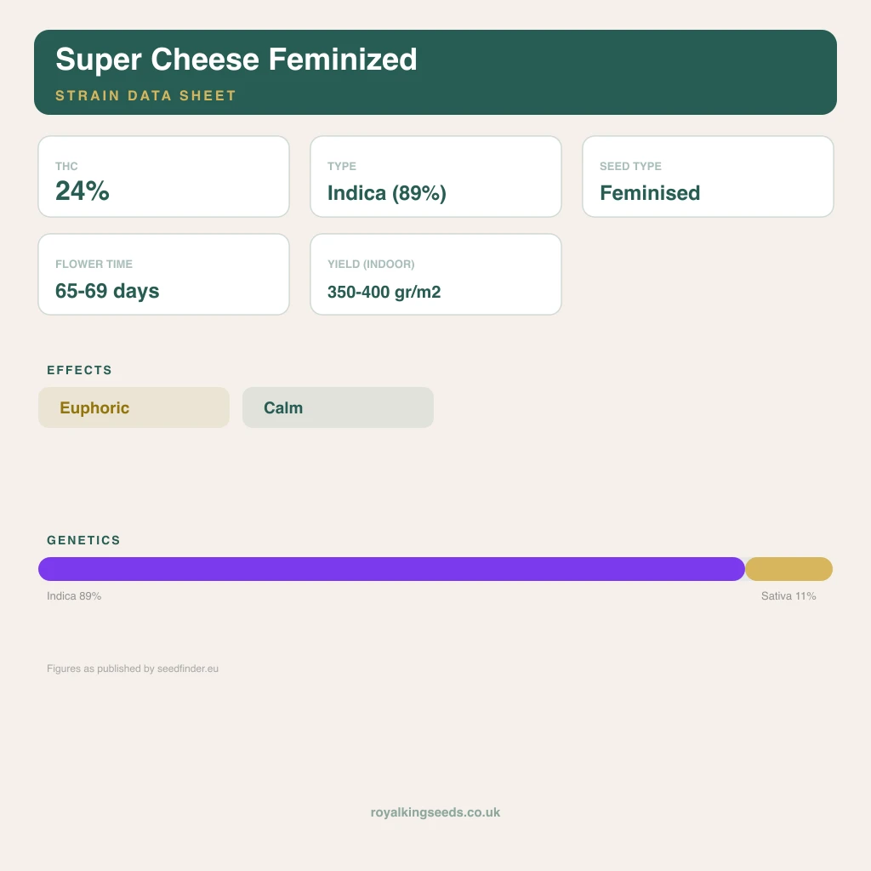Select the Yield (Indoor) 350-400 gr/m2 card
This screenshot has width=871, height=871.
coord(436,275)
